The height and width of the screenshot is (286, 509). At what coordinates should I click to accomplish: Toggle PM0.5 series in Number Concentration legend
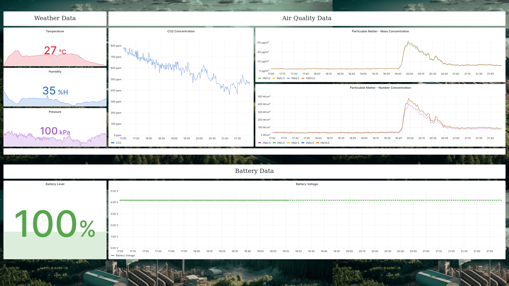(266, 143)
